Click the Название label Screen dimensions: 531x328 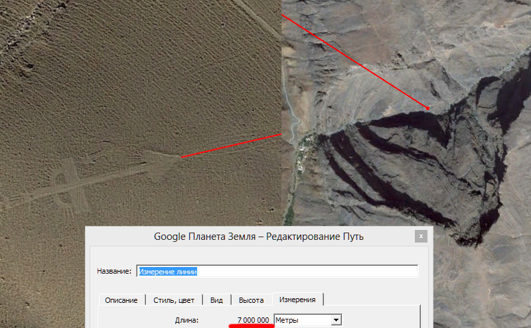click(x=114, y=271)
